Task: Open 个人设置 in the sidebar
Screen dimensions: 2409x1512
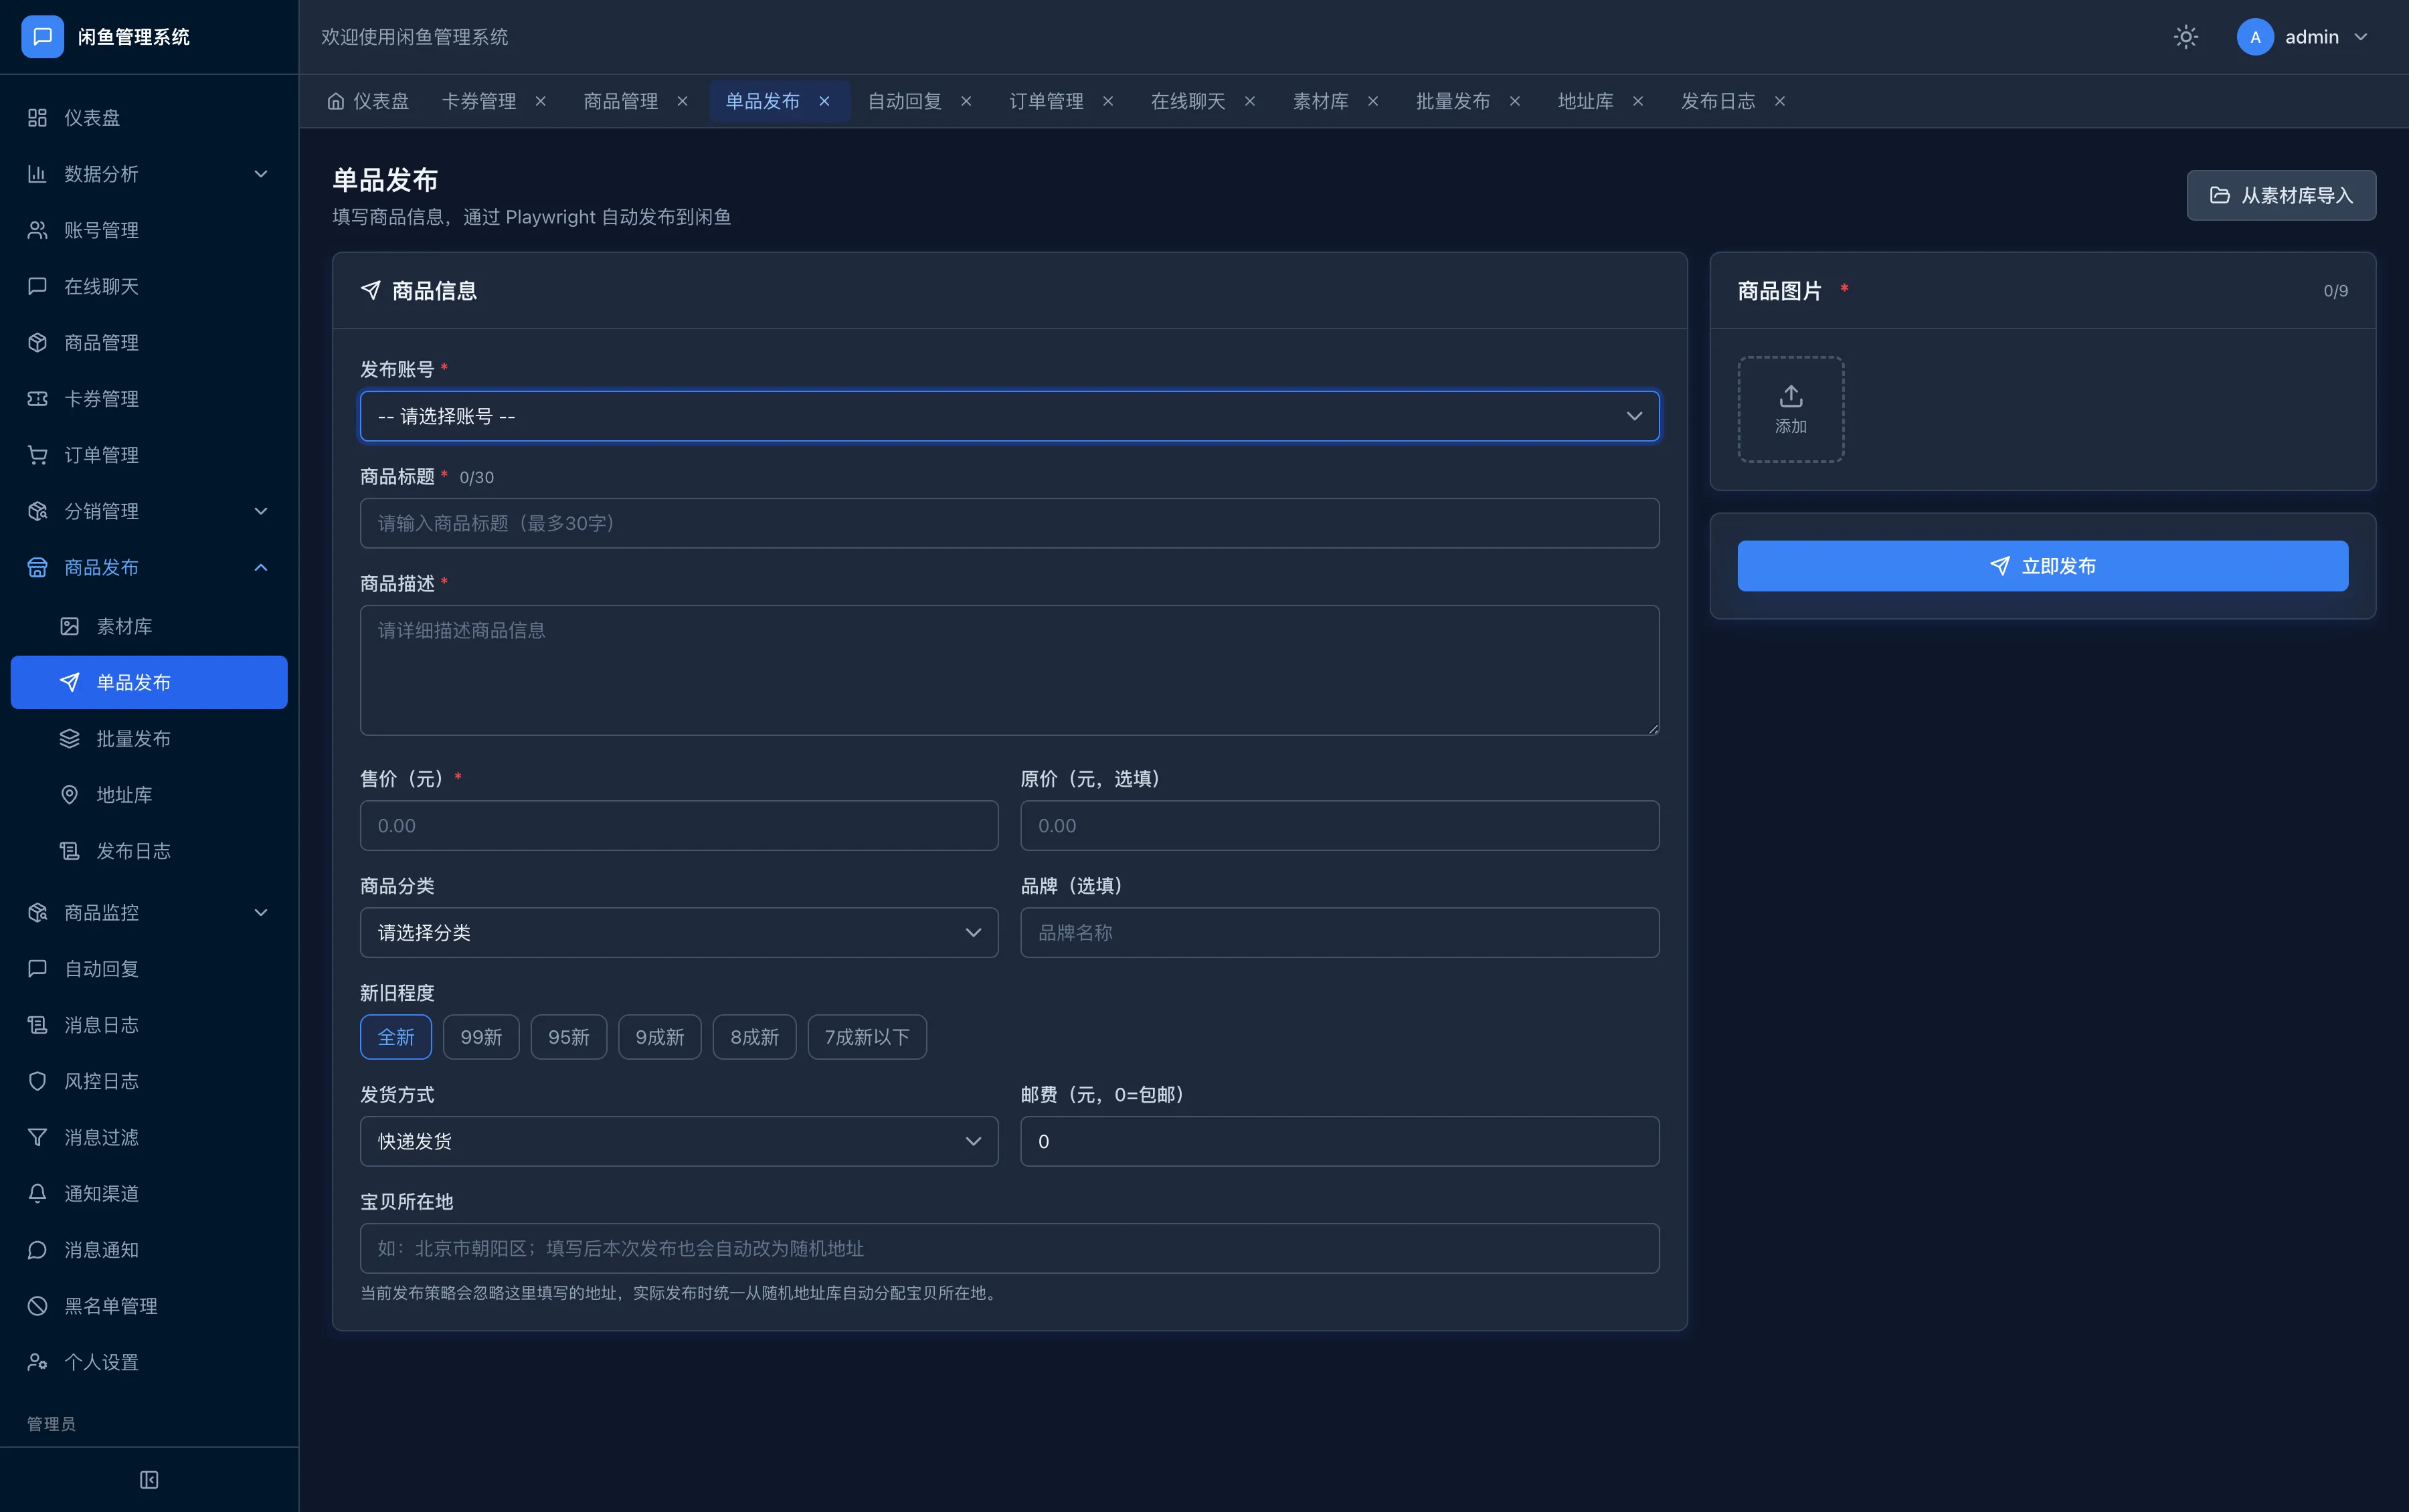Action: click(x=149, y=1362)
